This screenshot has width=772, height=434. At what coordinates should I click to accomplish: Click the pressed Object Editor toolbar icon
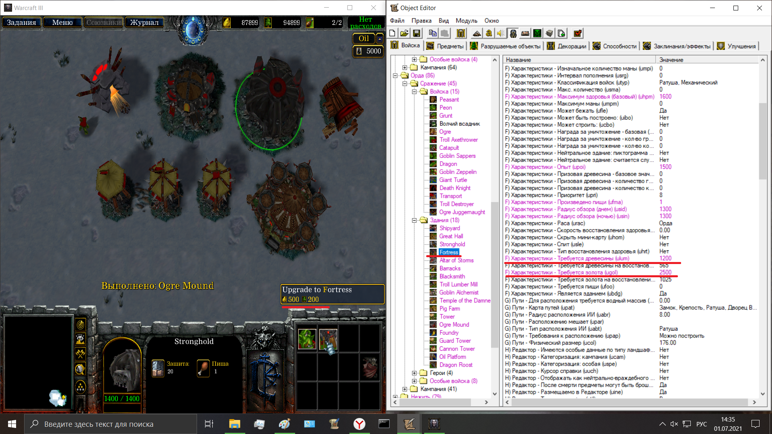513,33
